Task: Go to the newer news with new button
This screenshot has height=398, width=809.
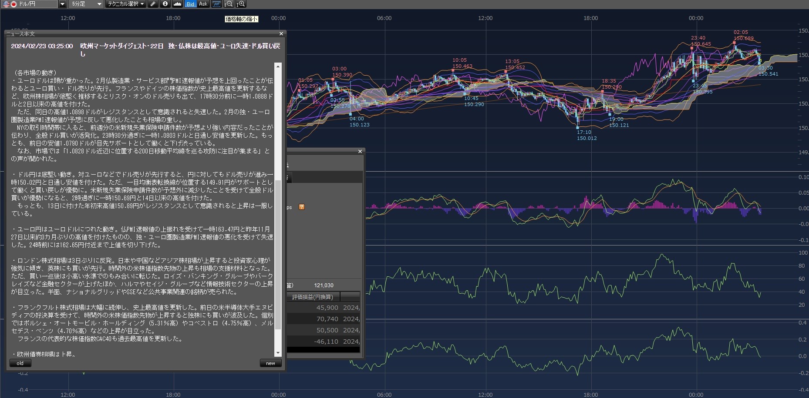Action: [x=270, y=363]
